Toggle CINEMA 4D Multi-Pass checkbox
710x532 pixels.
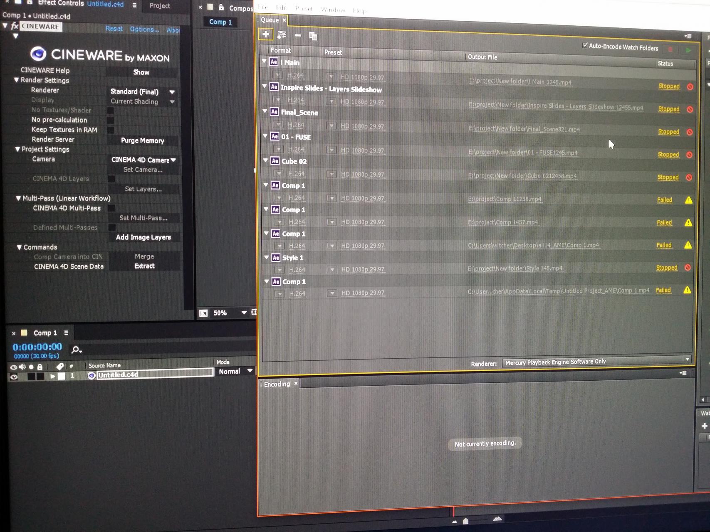tap(111, 208)
